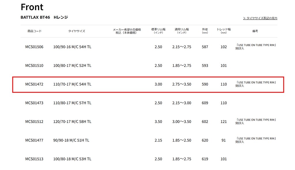Click product code MCS01506
The width and height of the screenshot is (295, 170).
(x=34, y=47)
